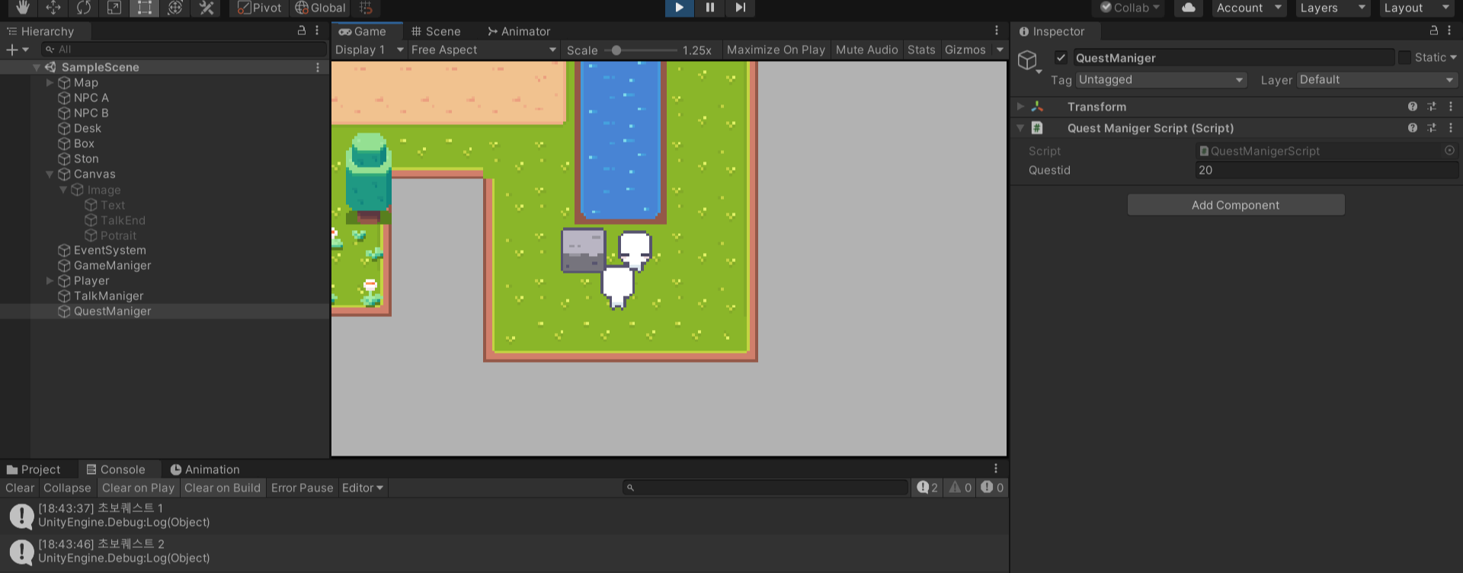Viewport: 1463px width, 573px height.
Task: Select the Hand tool
Action: (23, 8)
